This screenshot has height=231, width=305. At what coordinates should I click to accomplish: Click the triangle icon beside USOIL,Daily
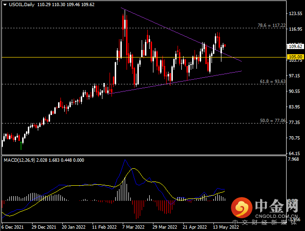point(5,4)
